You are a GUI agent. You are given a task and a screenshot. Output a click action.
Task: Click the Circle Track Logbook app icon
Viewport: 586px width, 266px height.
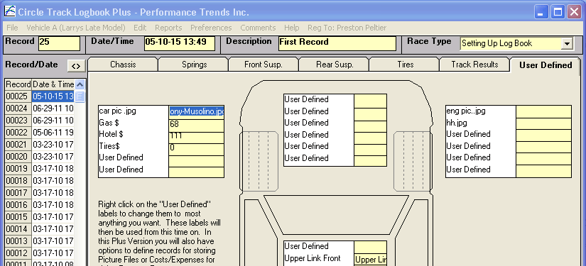click(10, 12)
